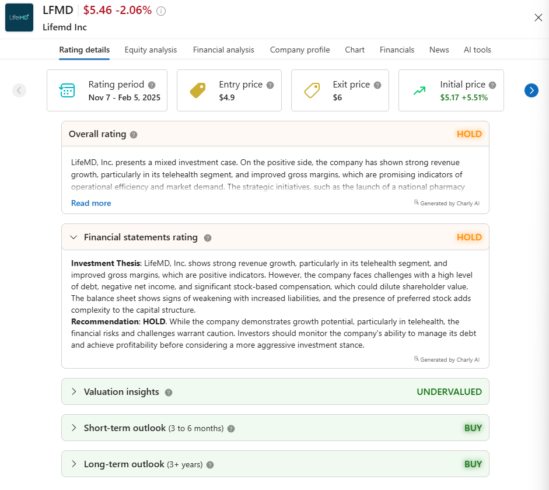Click the Lifemd Inc company name
This screenshot has width=549, height=490.
(x=65, y=27)
